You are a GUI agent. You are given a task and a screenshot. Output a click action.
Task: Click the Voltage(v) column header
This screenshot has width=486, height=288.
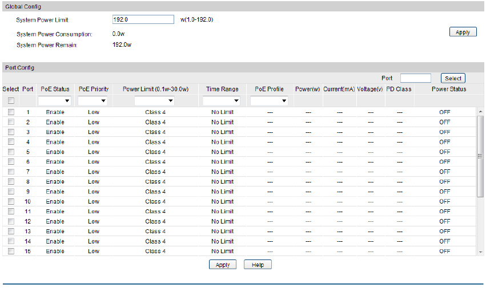point(369,89)
